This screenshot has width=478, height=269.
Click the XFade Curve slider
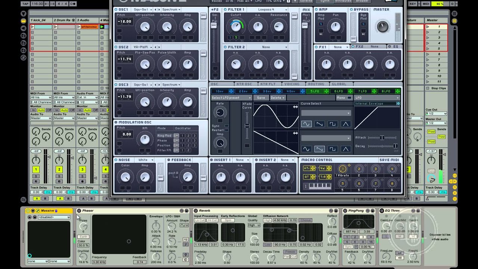[247, 126]
